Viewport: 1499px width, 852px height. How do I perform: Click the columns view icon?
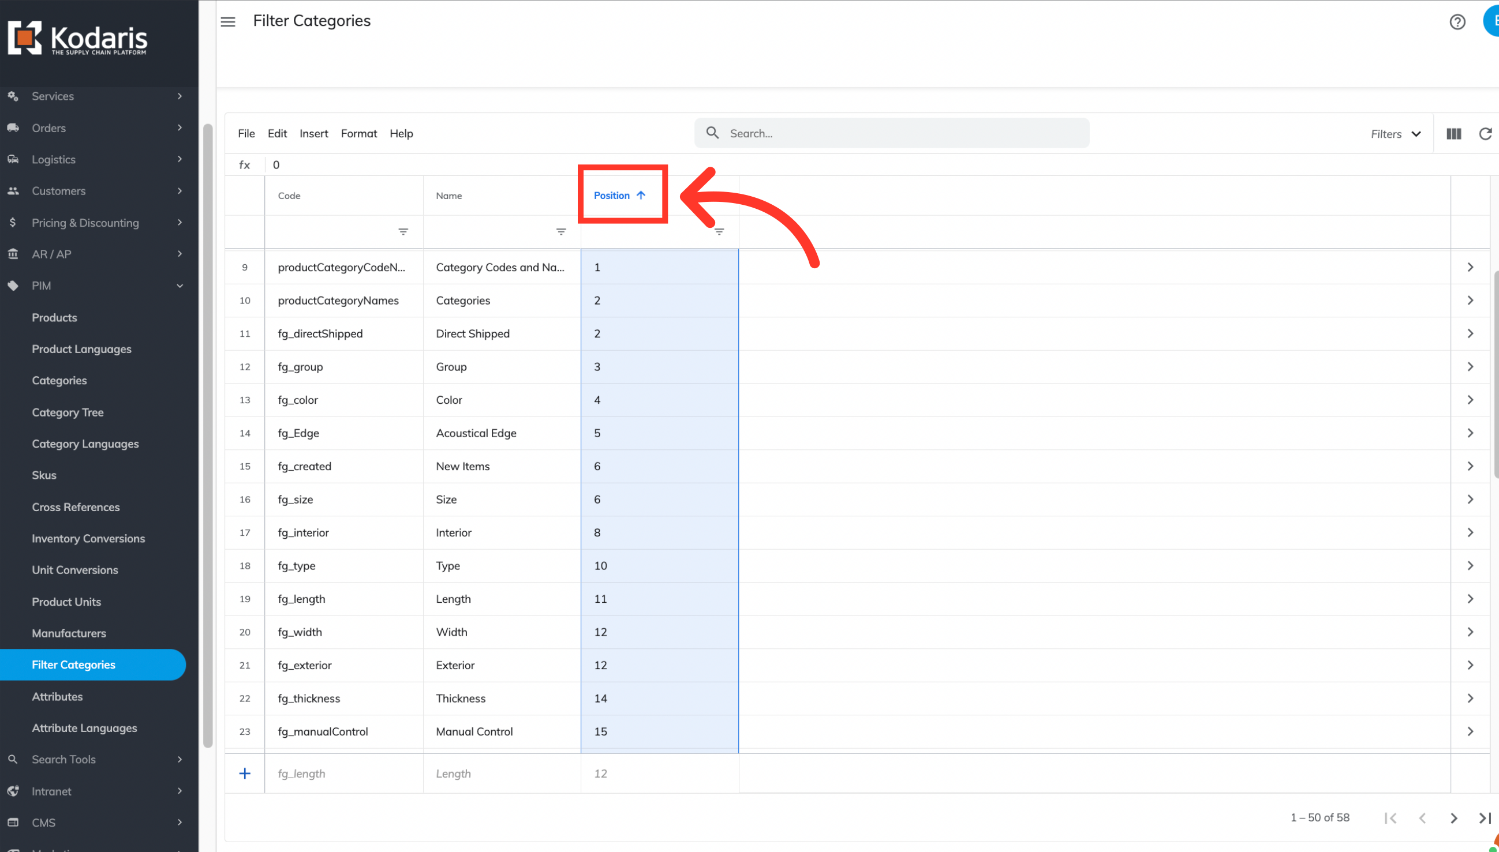pyautogui.click(x=1453, y=134)
